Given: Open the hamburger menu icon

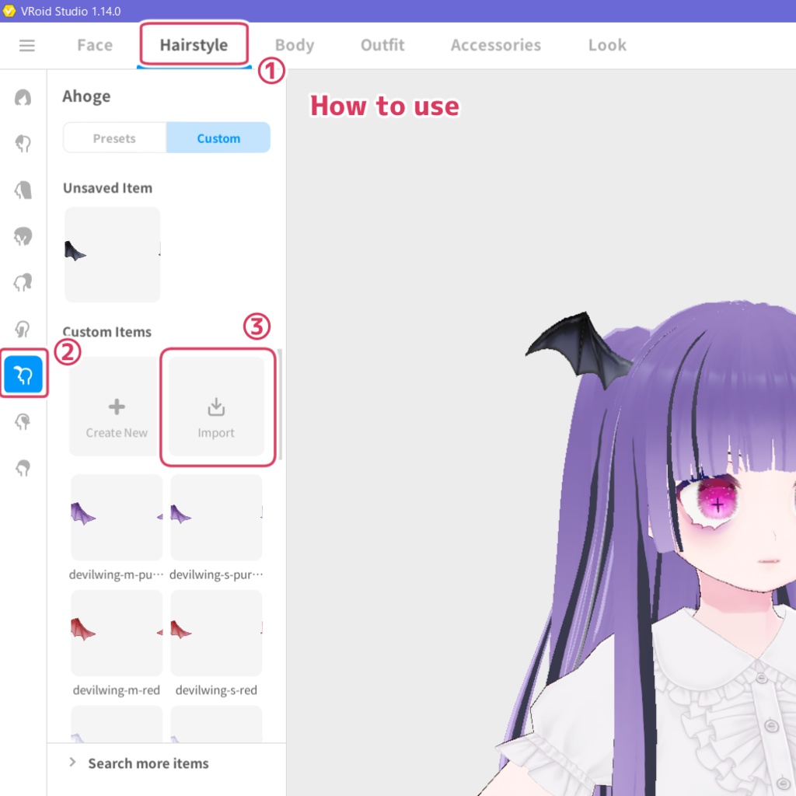Looking at the screenshot, I should [x=27, y=45].
